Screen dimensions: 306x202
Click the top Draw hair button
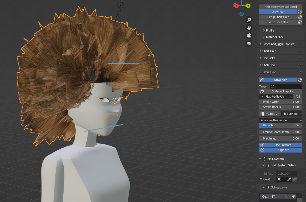(278, 12)
